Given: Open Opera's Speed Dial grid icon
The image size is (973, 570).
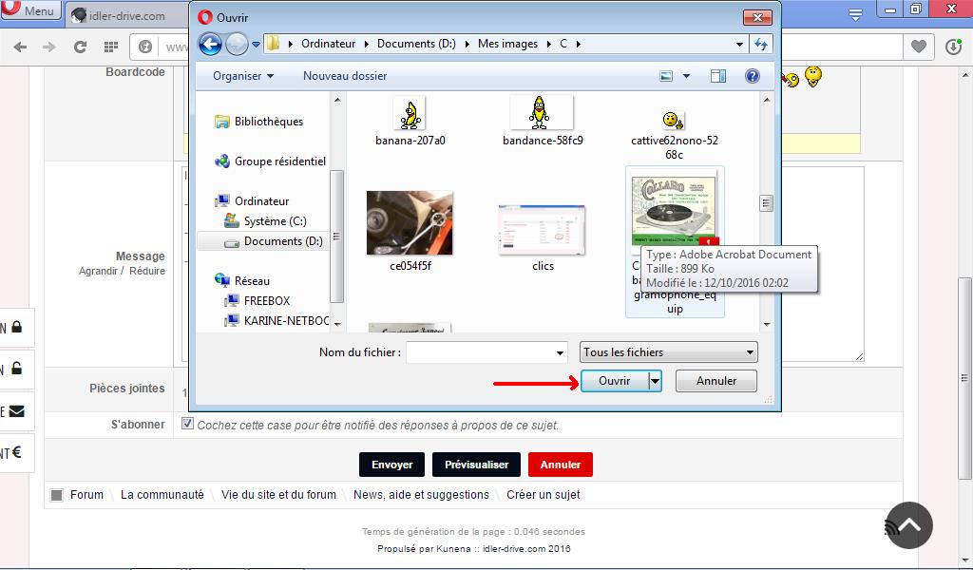Looking at the screenshot, I should pos(110,47).
